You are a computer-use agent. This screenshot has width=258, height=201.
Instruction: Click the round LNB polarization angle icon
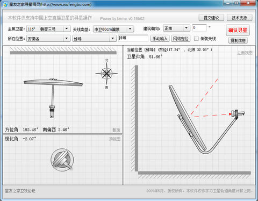point(62,160)
